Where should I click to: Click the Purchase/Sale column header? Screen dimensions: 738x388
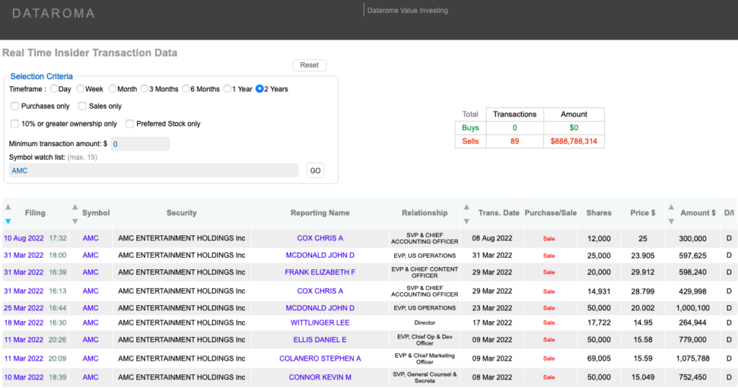coord(551,212)
